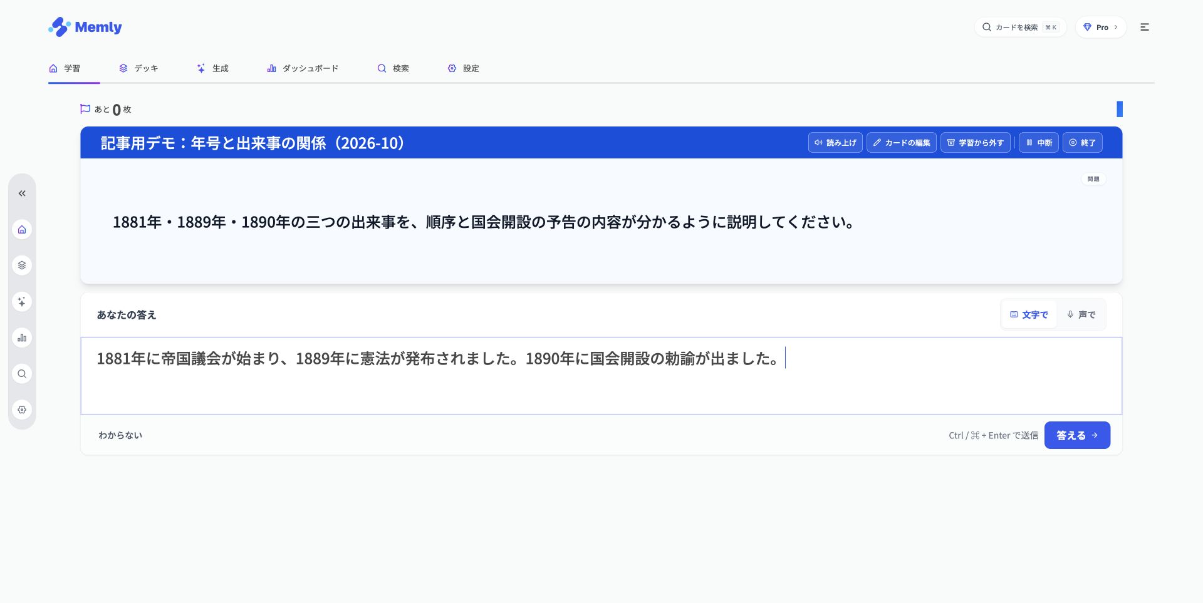Open the hamburger menu at top right
The width and height of the screenshot is (1203, 603).
coord(1145,27)
